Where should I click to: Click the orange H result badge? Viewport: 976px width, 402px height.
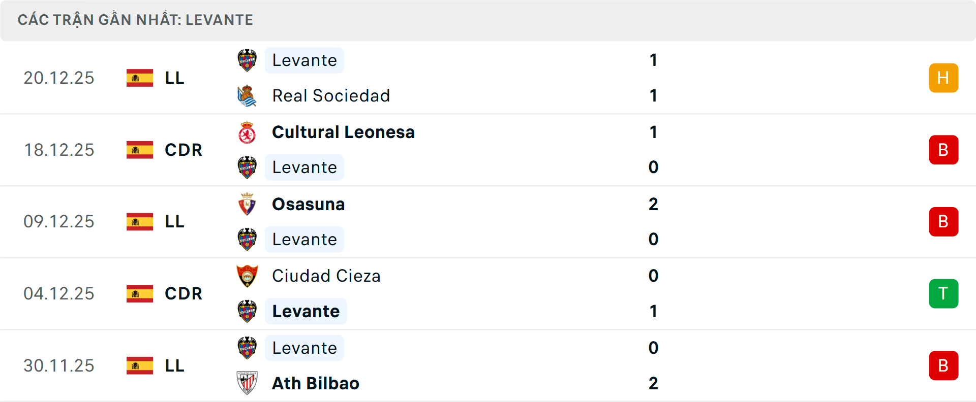tap(943, 78)
